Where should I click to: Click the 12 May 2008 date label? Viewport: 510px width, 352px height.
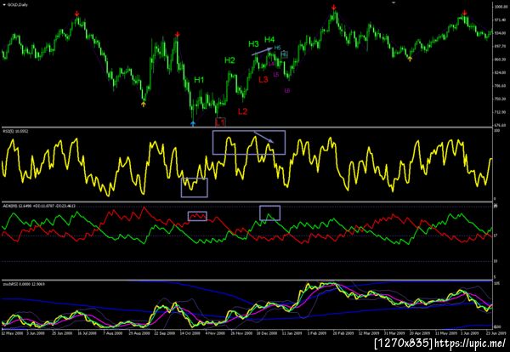(x=12, y=333)
